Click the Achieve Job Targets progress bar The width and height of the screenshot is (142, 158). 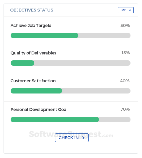pyautogui.click(x=71, y=36)
